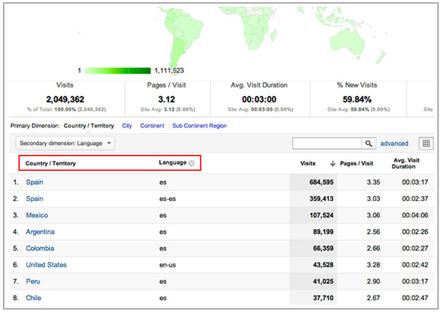Open the Chile country link
441x314 pixels.
[34, 298]
